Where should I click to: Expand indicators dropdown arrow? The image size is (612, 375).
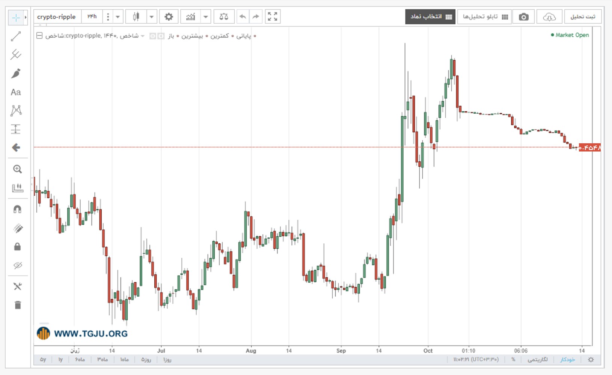click(206, 17)
